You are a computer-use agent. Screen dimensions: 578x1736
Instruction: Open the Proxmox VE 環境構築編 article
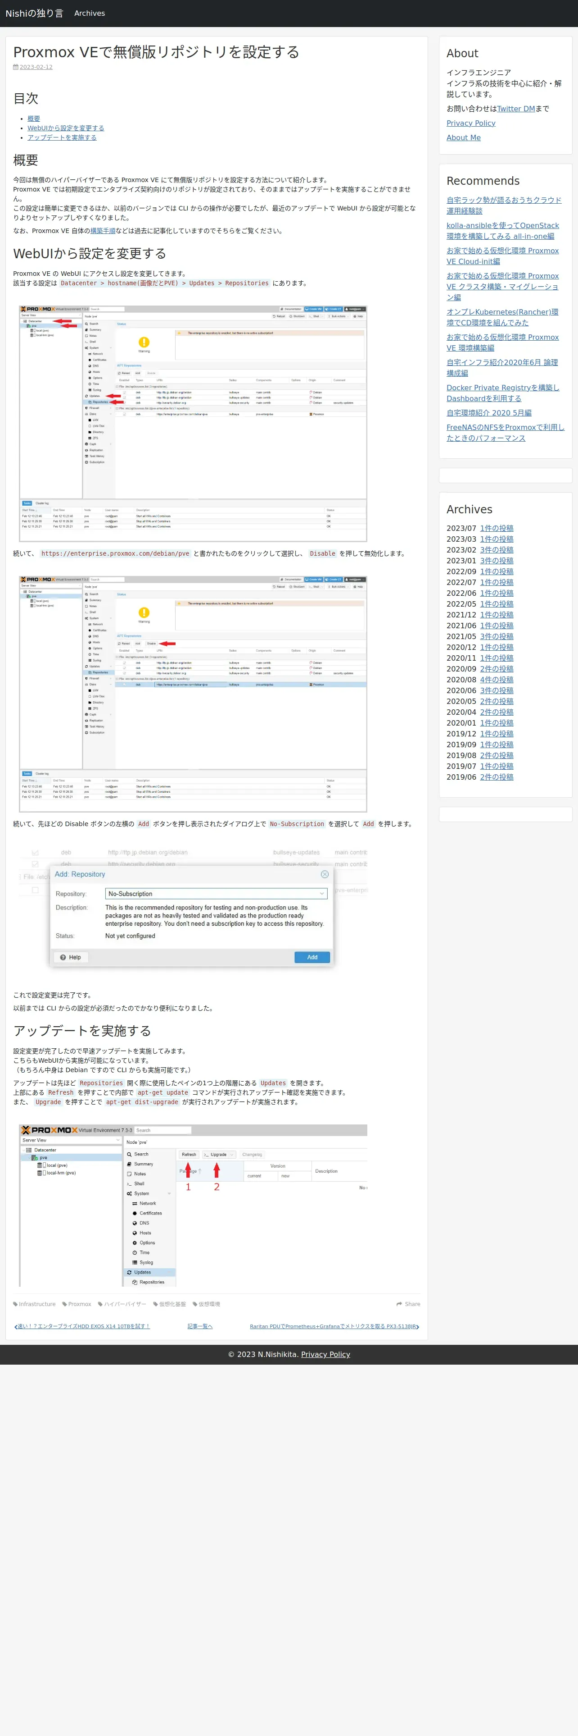point(503,343)
